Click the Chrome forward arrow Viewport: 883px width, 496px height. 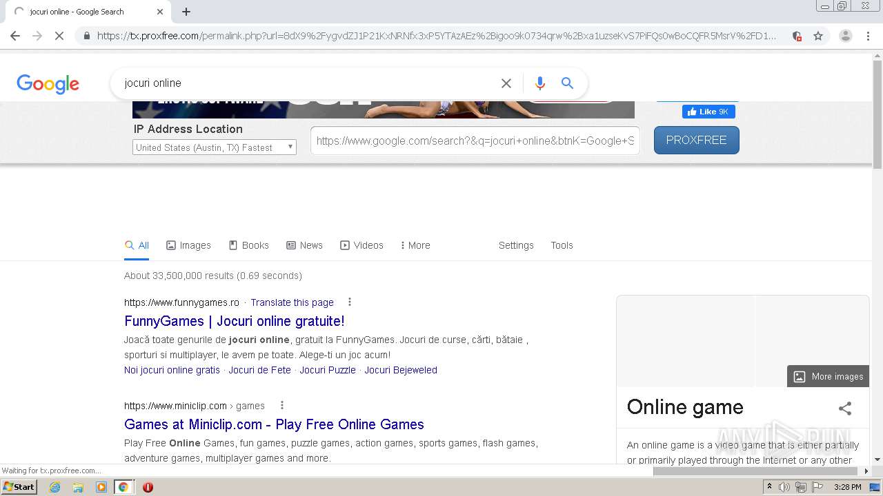(x=37, y=36)
